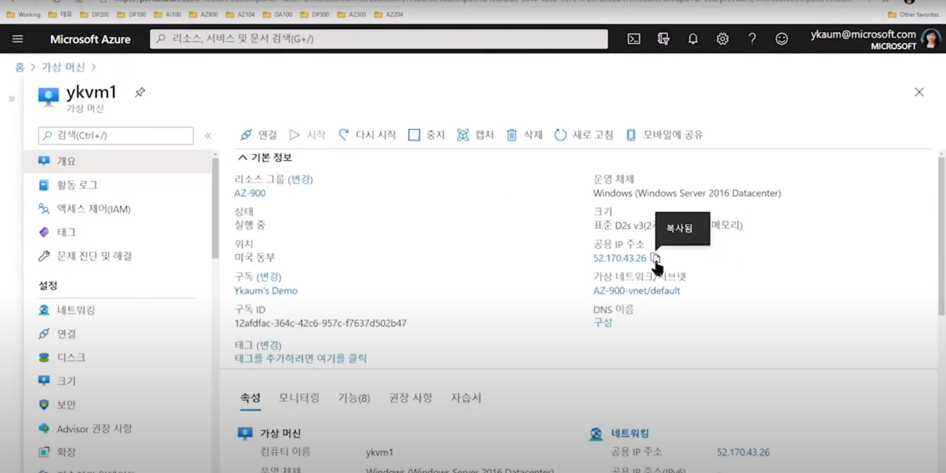Go to 가상 머신 in the breadcrumb
Screen dimensions: 946x473
point(63,67)
